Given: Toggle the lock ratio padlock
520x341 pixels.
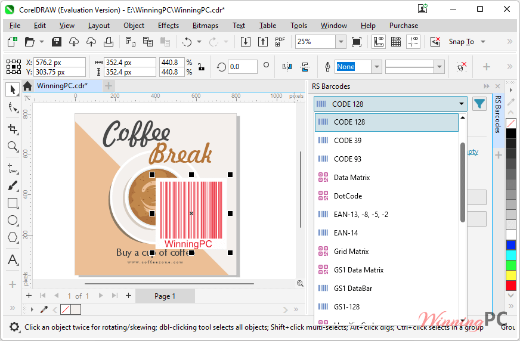Looking at the screenshot, I should point(201,67).
